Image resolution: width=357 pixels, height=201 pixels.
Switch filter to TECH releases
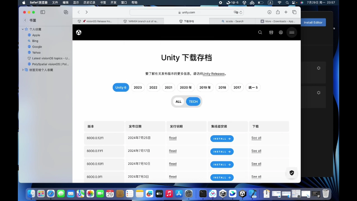pyautogui.click(x=193, y=102)
